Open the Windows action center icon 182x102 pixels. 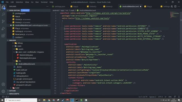(179, 100)
